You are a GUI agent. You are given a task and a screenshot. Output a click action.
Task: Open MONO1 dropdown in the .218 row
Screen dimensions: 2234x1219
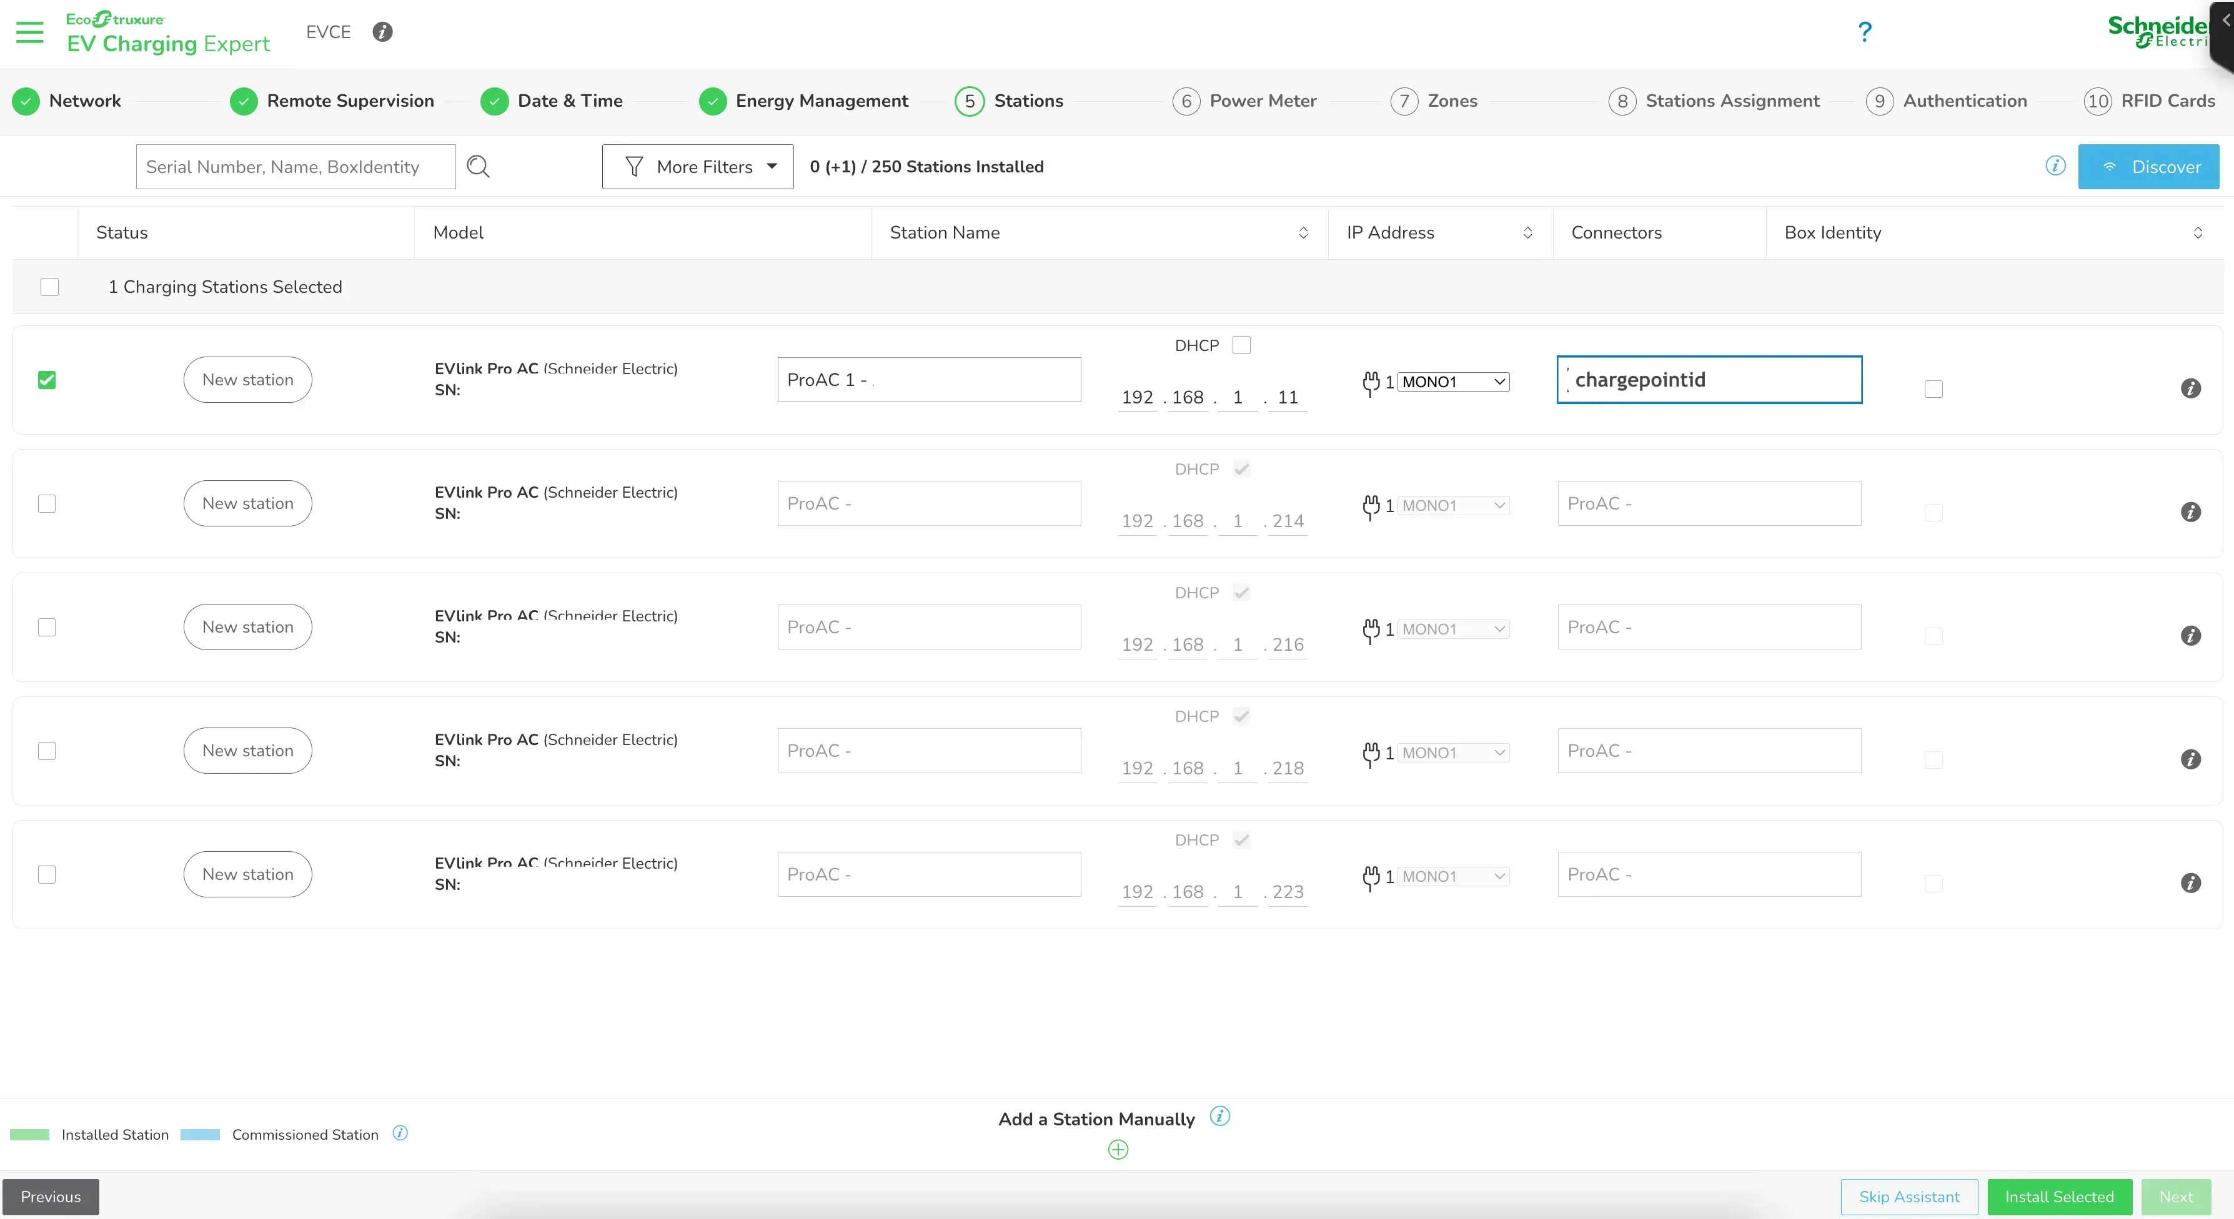[x=1454, y=753]
